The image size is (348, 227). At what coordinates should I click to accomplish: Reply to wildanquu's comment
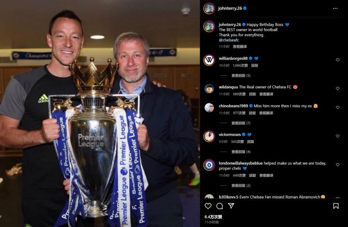[252, 94]
